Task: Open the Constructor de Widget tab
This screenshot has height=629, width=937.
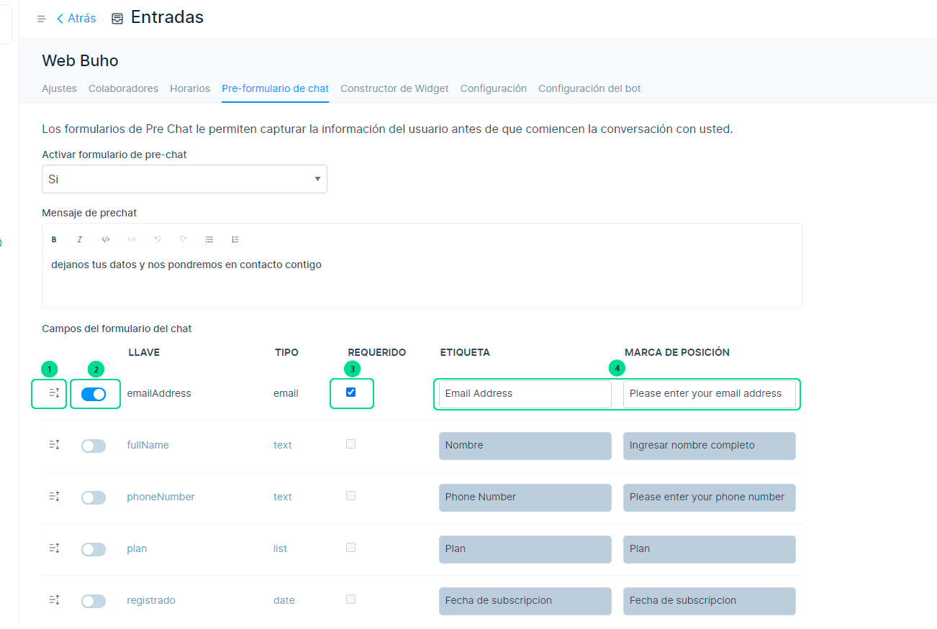Action: pos(394,88)
